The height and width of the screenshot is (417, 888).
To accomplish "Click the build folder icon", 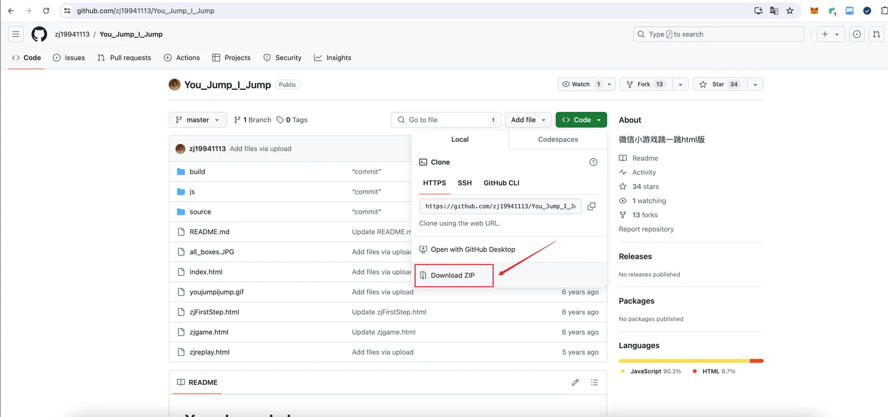I will click(181, 172).
